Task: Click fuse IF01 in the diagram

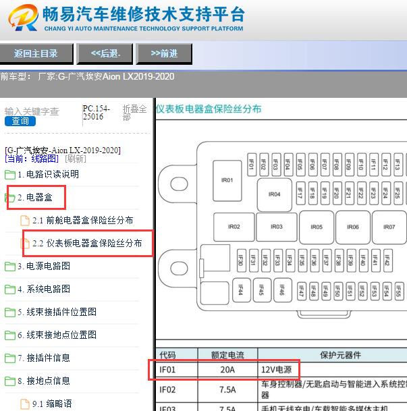Action: click(x=252, y=165)
